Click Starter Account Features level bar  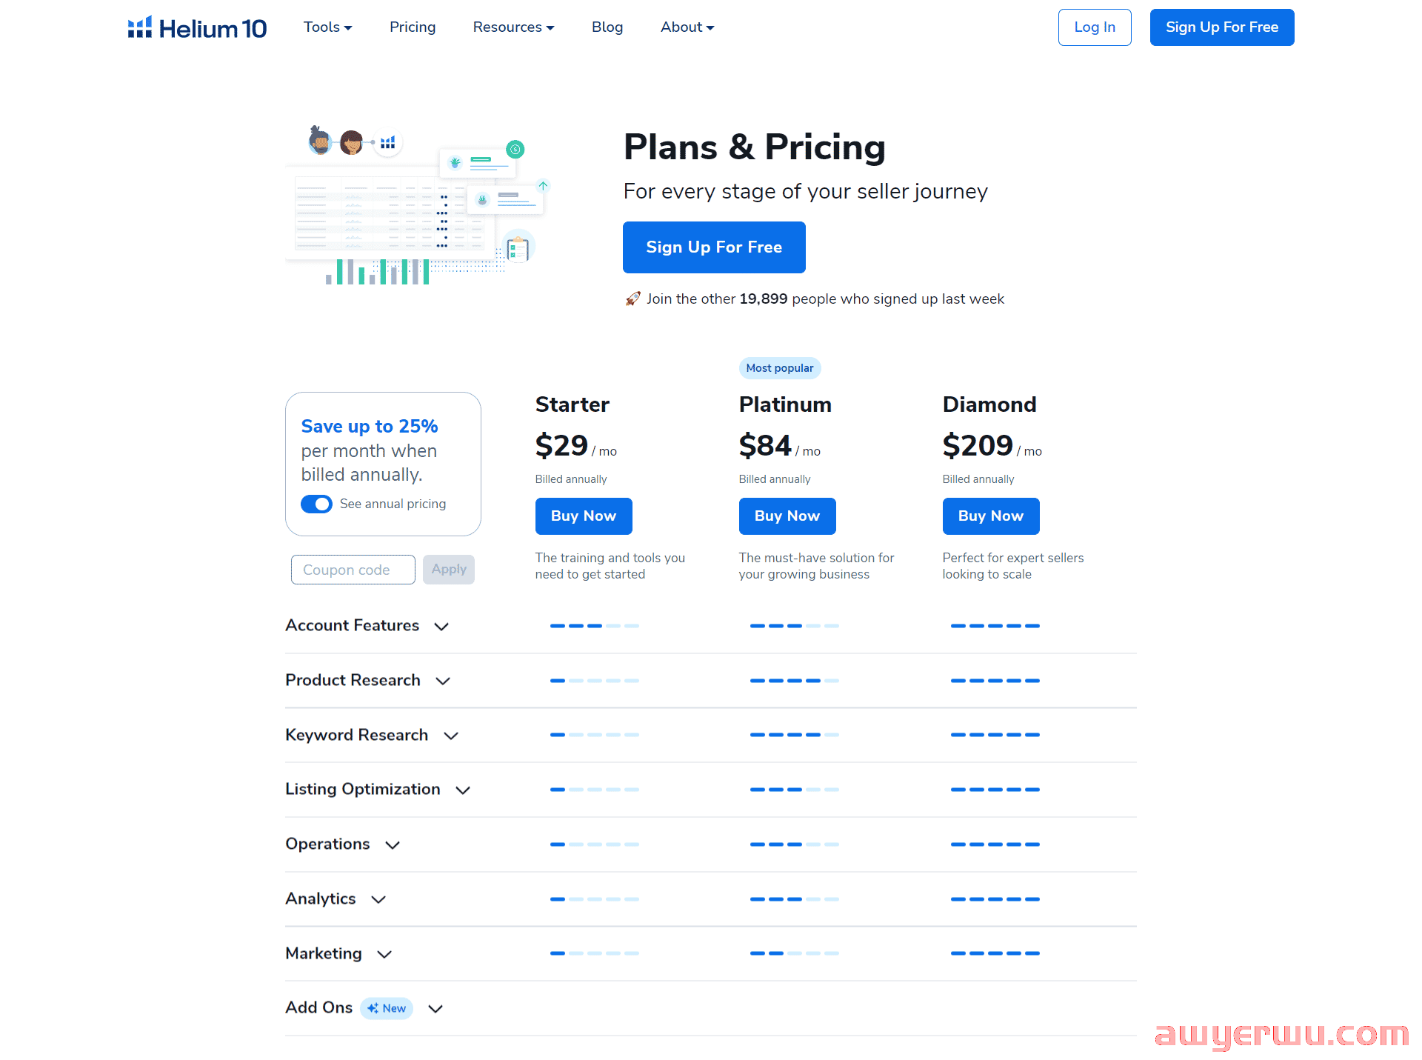pyautogui.click(x=595, y=626)
